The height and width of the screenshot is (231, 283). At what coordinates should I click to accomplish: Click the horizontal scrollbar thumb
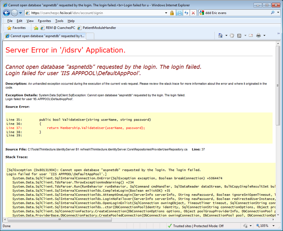pyautogui.click(x=60, y=220)
